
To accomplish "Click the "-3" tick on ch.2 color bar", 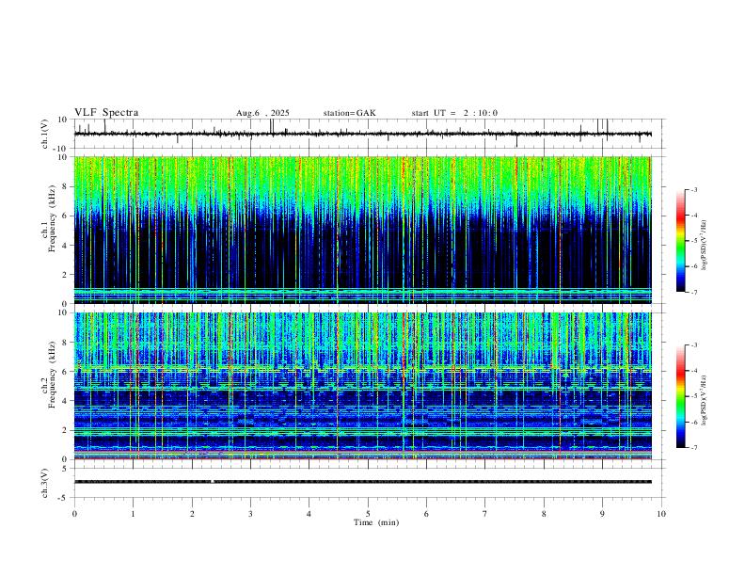I will point(693,345).
